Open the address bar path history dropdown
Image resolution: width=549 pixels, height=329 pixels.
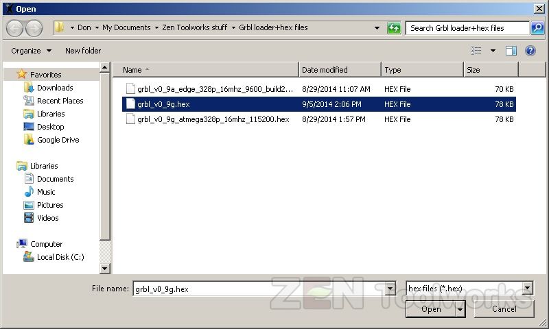coord(377,28)
